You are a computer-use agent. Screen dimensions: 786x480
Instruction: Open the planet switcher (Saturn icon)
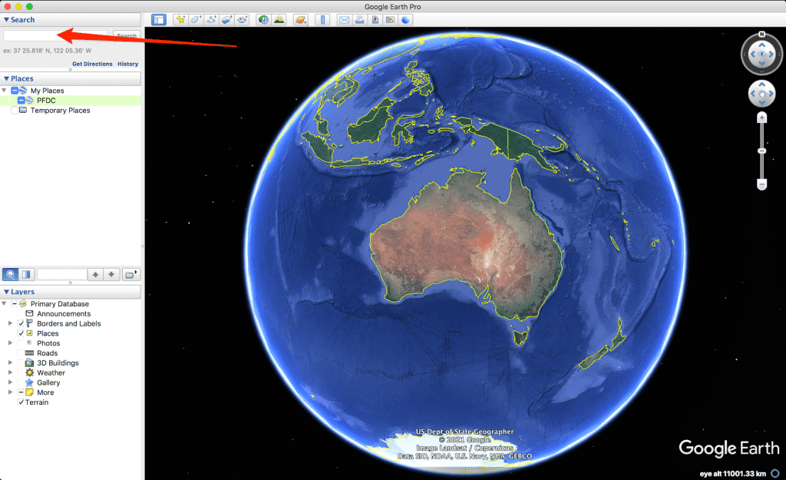click(x=301, y=20)
